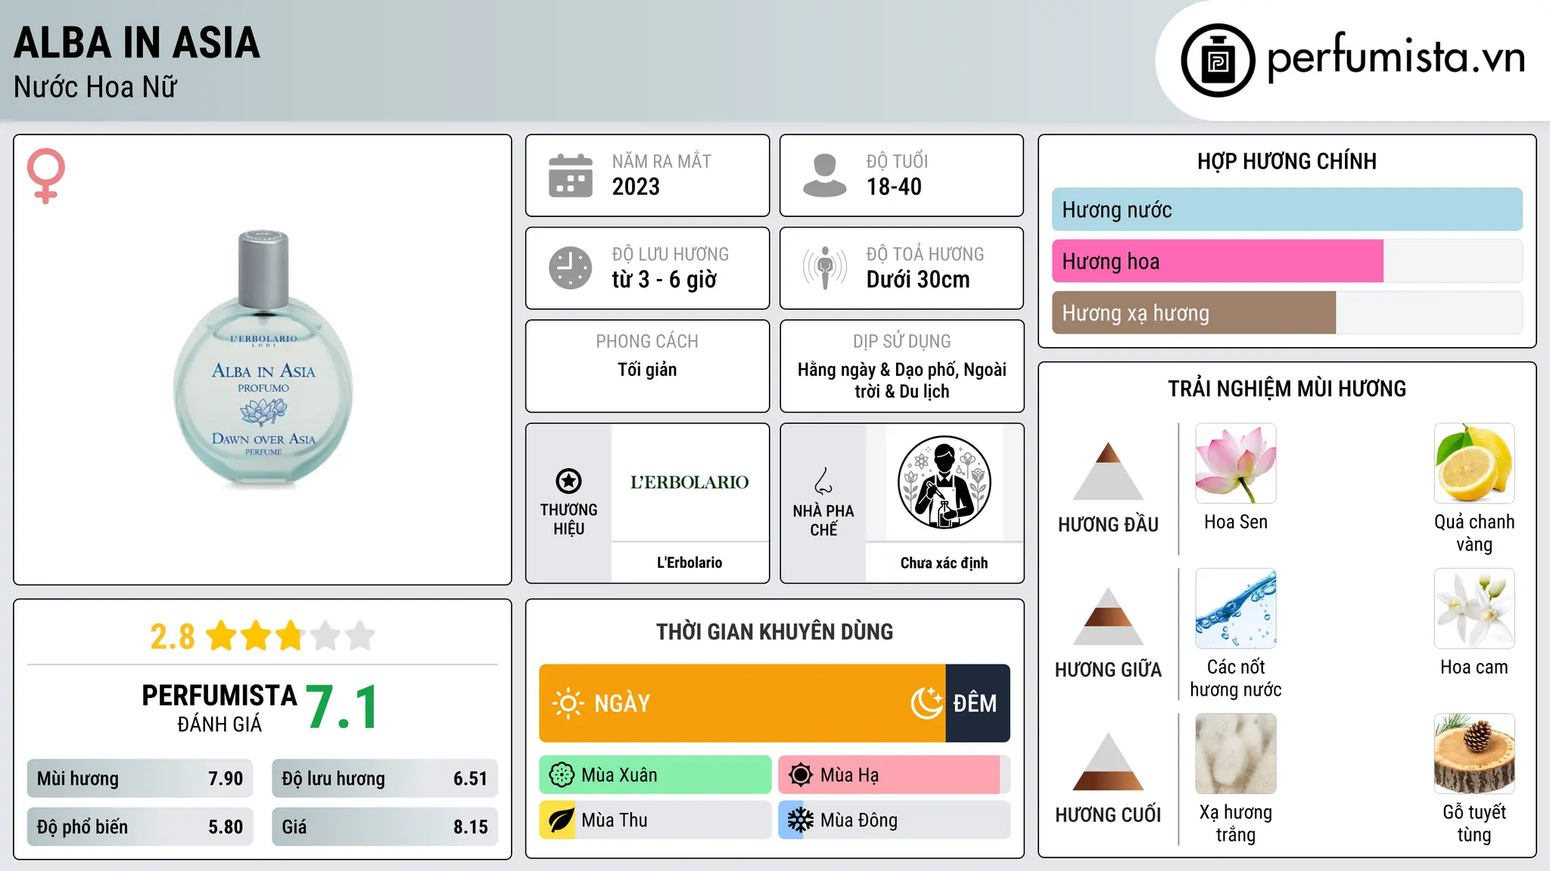Click the 2.8 star rating number
1550x871 pixels.
click(x=173, y=637)
